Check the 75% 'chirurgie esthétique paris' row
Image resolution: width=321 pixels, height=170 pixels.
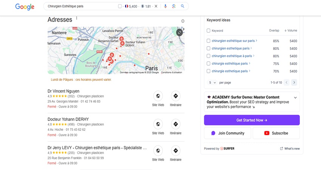pos(208,63)
